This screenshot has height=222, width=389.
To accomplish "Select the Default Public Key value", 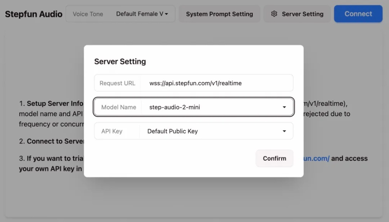I will coord(172,131).
